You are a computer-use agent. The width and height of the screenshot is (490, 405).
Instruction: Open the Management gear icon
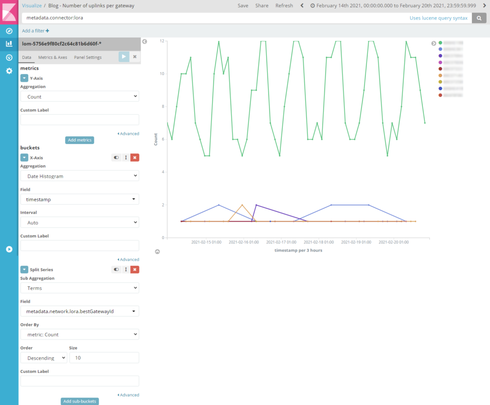pyautogui.click(x=9, y=71)
